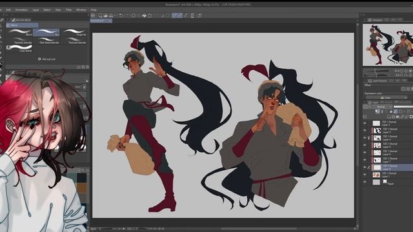
Task: Toggle the second highlighted snap icon in command bar
Action: pyautogui.click(x=180, y=15)
